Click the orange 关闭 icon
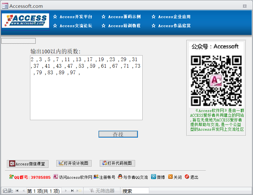The image size is (253, 195). click(x=170, y=177)
